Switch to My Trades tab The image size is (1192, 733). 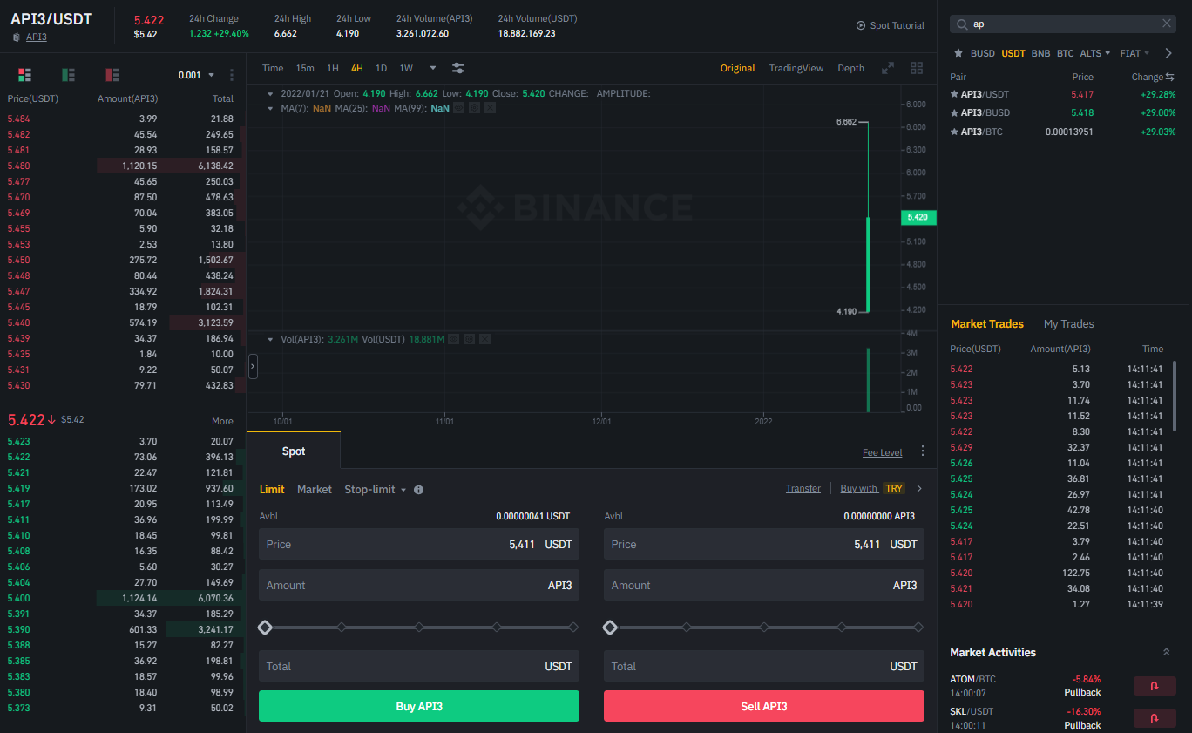point(1068,324)
